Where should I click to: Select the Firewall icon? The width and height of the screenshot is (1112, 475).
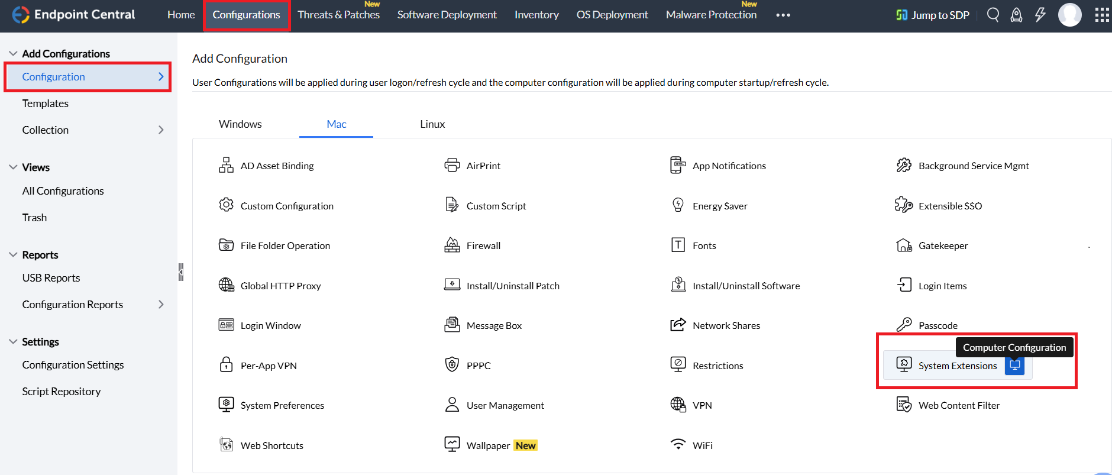tap(452, 245)
